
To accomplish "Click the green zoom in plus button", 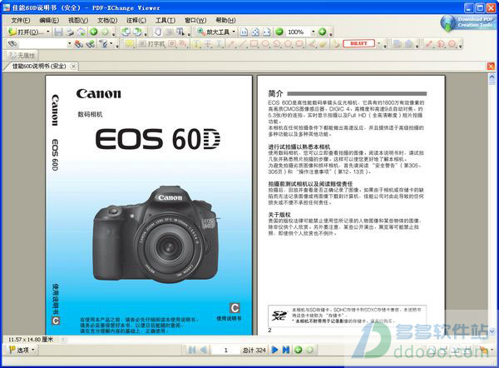I will click(x=322, y=32).
